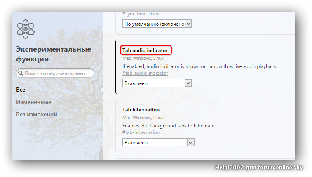Click the Tab audio indicator heading

pos(145,50)
